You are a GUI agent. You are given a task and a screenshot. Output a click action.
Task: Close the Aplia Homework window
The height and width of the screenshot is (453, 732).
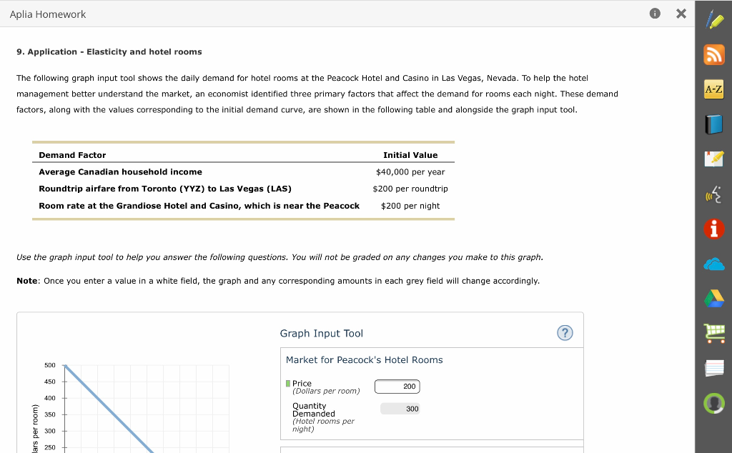pyautogui.click(x=681, y=13)
